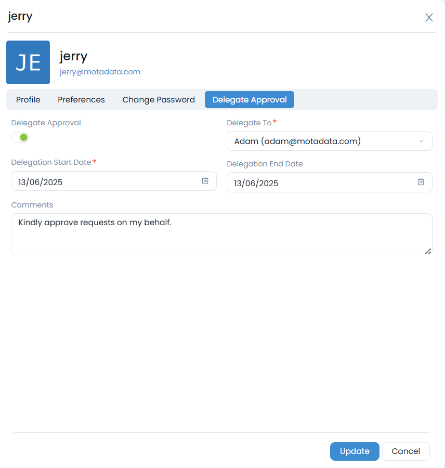Turn off the Delegate Approval switch
This screenshot has width=445, height=468.
click(x=20, y=137)
